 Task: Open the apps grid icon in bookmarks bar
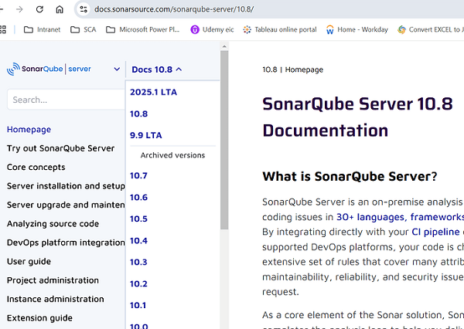(2, 29)
